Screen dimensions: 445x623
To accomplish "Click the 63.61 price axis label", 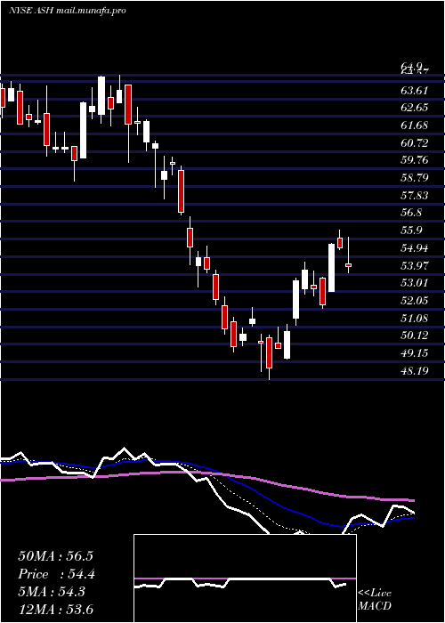I will pos(415,91).
